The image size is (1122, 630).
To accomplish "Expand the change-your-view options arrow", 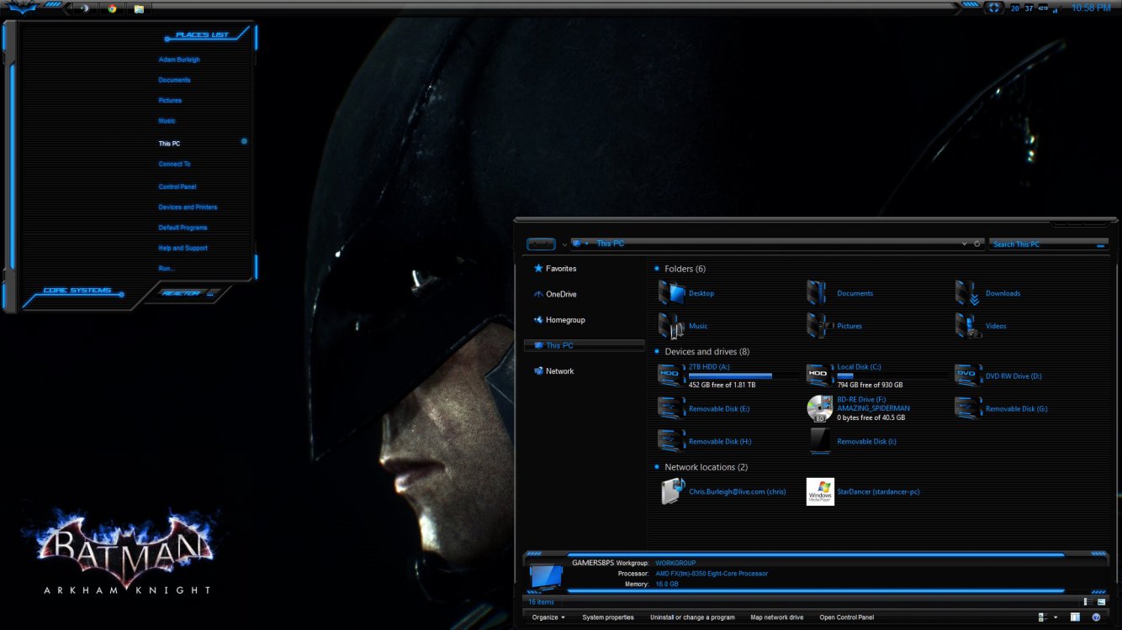I will click(x=1056, y=617).
